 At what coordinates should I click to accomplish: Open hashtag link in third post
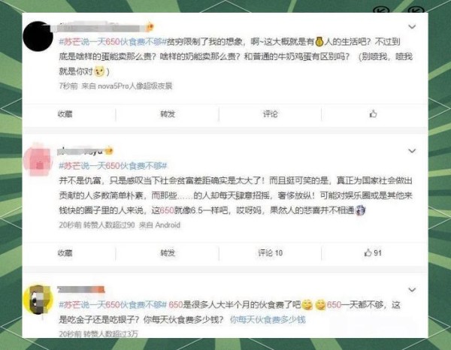pos(113,305)
